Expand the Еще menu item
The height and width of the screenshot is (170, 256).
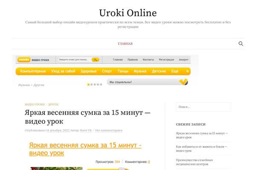pos(175,71)
